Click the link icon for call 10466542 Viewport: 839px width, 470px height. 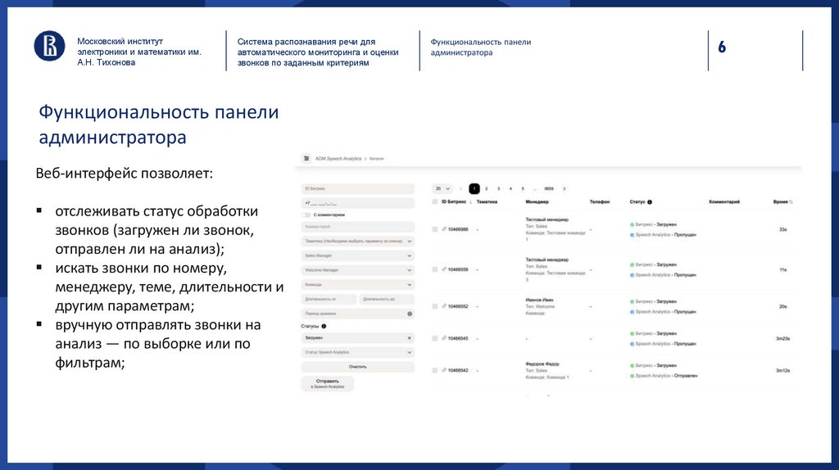coord(444,370)
